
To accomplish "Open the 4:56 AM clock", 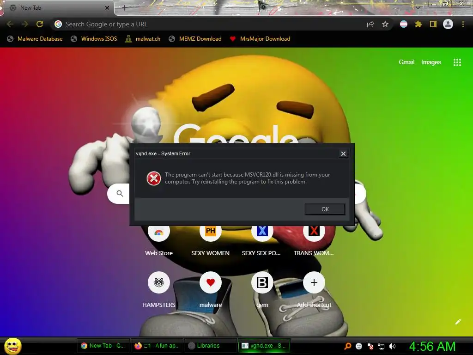I will (x=432, y=346).
